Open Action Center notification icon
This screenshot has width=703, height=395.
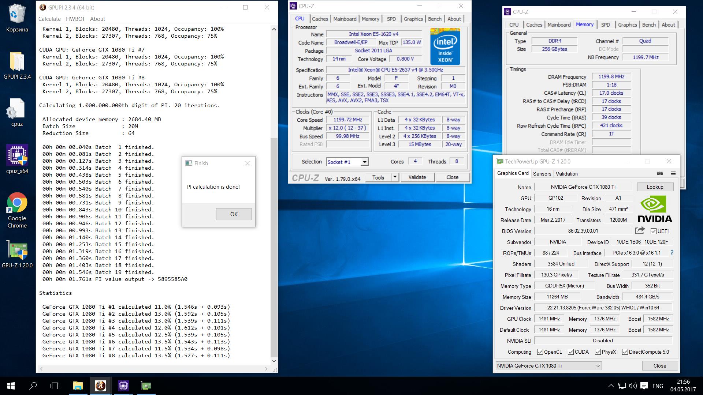644,386
